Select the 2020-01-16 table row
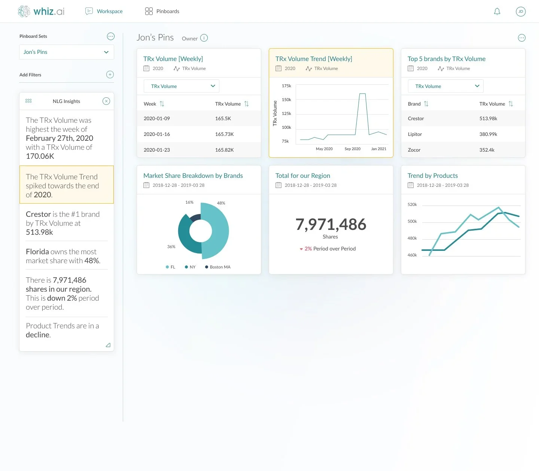 (199, 134)
